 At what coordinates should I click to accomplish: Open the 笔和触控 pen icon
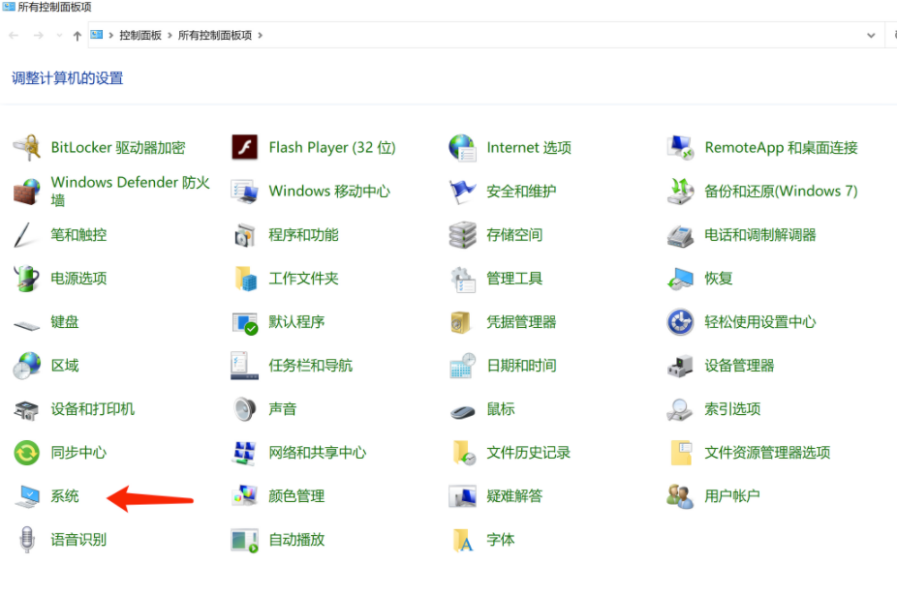click(26, 235)
